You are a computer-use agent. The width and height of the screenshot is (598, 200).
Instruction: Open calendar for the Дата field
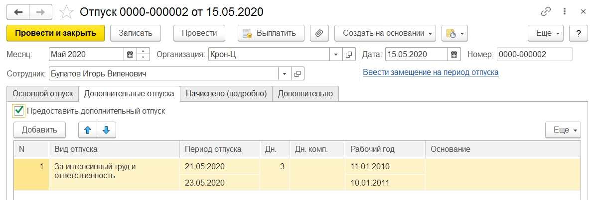[x=453, y=55]
